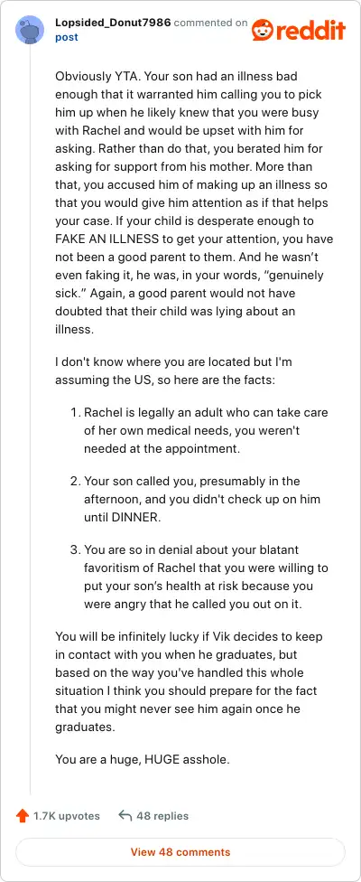The width and height of the screenshot is (361, 882).
Task: Click the final "huge, HUGE" sentence
Action: pyautogui.click(x=143, y=759)
